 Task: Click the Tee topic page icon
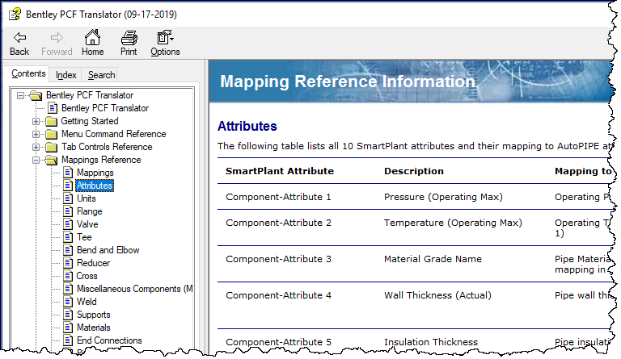tap(68, 237)
